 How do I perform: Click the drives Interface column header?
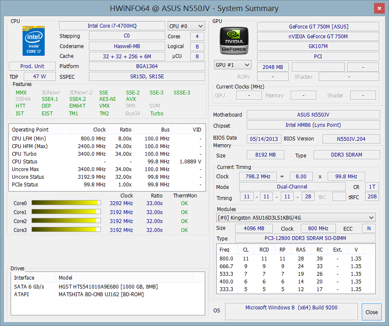click(34, 277)
